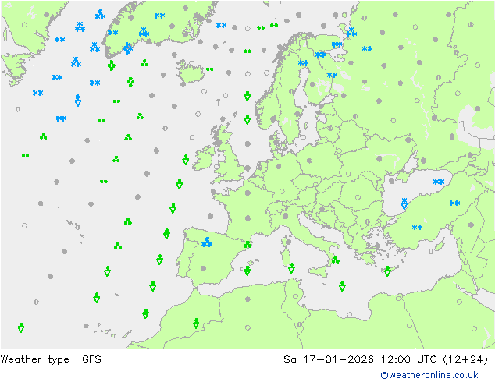This screenshot has height=382, width=495.
Task: Open the weatheronline.co.uk copyright link
Action: (429, 375)
